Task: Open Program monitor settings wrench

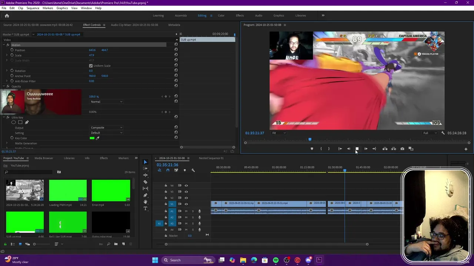Action: [443, 133]
